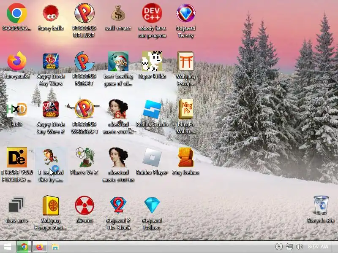Select the classical music icon with 64

tap(118, 109)
